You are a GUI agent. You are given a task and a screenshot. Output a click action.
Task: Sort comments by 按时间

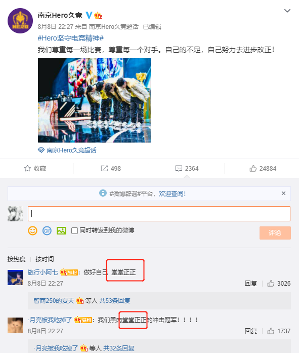pyautogui.click(x=45, y=259)
